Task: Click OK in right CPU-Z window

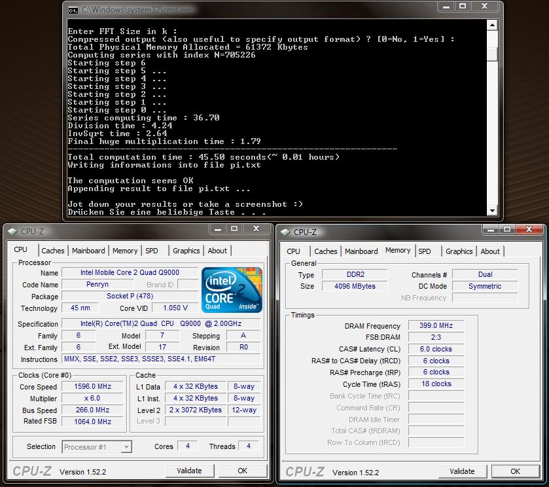Action: [516, 471]
